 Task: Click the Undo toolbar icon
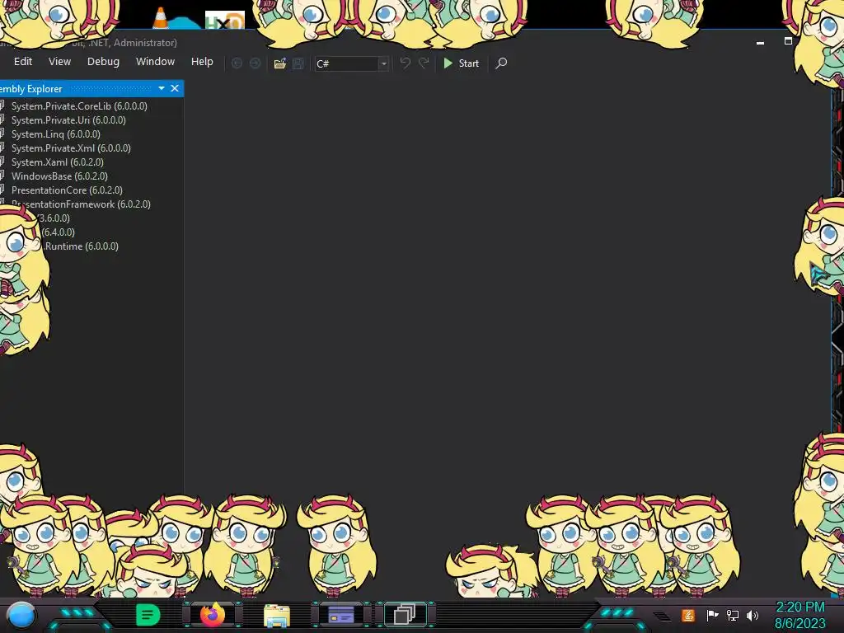pyautogui.click(x=406, y=63)
